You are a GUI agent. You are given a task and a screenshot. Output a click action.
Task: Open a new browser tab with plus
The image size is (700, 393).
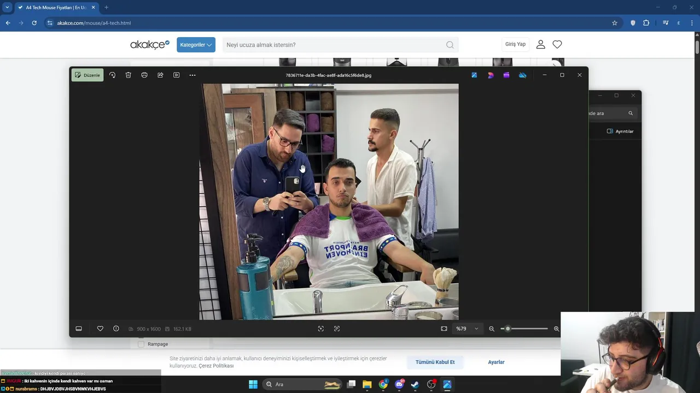(106, 8)
